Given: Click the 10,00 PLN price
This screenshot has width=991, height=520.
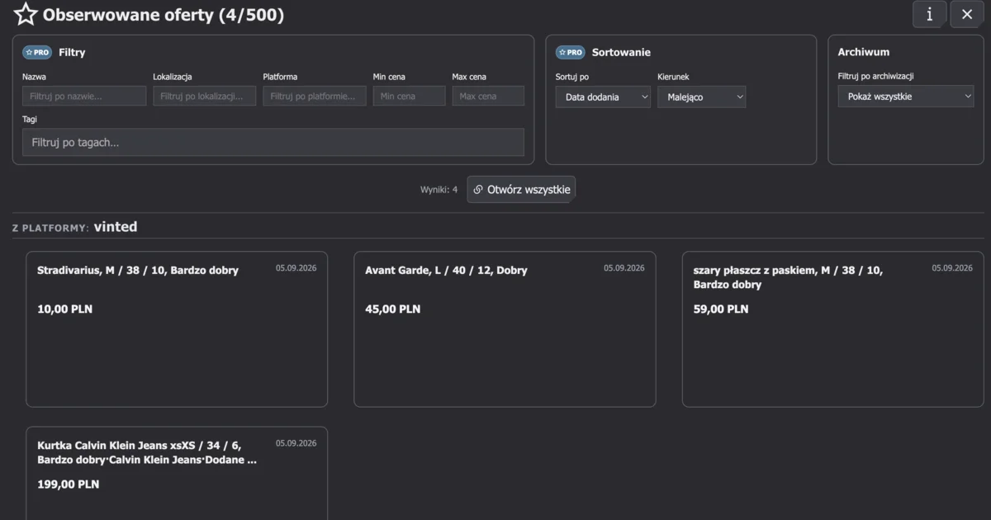Looking at the screenshot, I should click(x=65, y=310).
